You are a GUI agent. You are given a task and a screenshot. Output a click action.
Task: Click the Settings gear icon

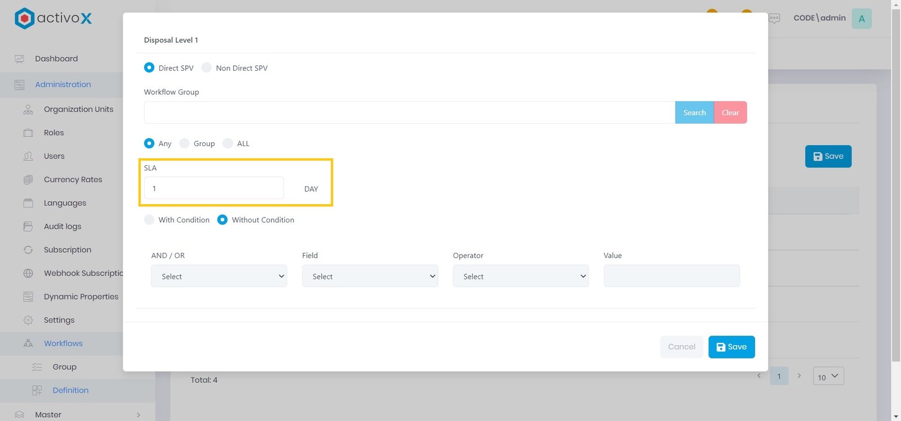(28, 320)
